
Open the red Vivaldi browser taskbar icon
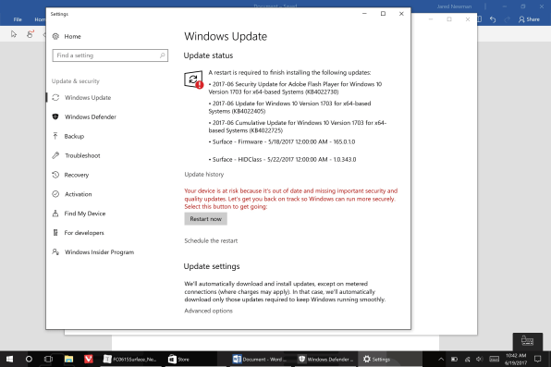[89, 359]
